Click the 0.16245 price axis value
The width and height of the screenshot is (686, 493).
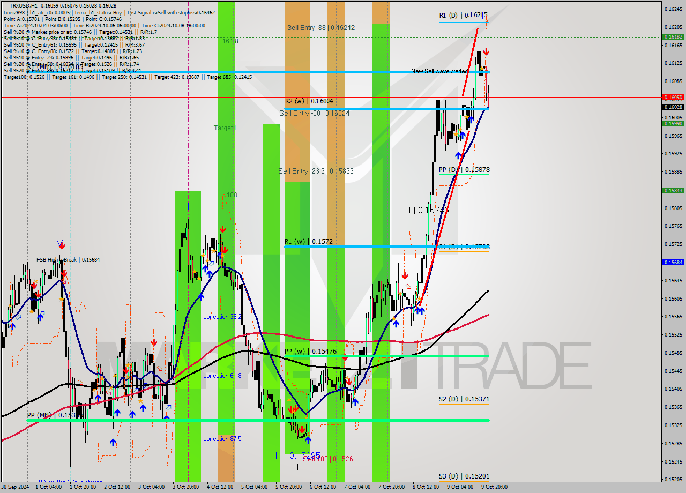point(673,9)
